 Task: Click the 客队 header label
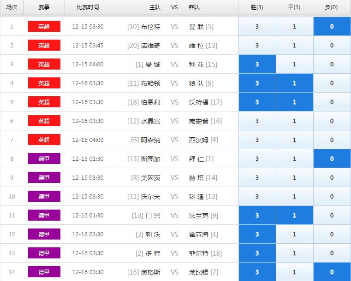click(x=194, y=7)
